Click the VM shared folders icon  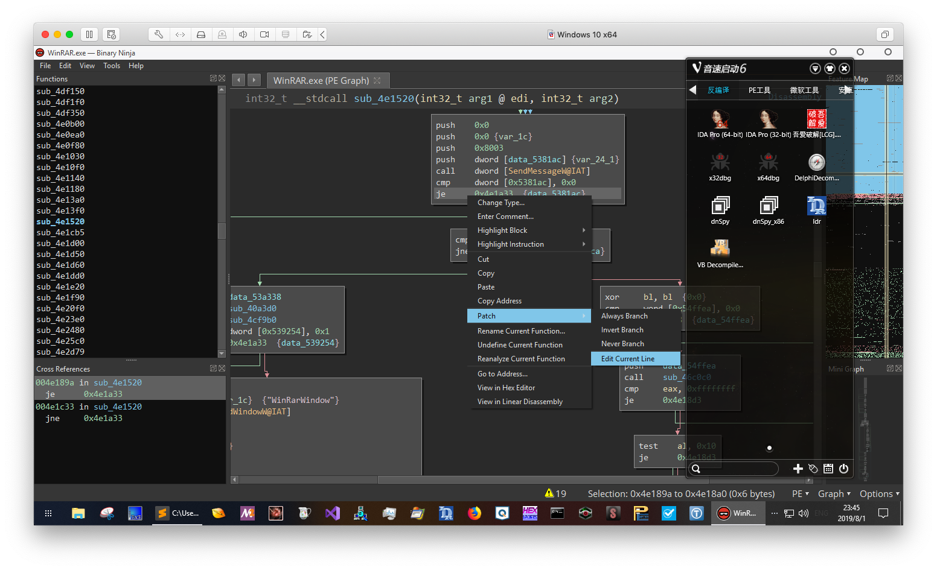(307, 34)
